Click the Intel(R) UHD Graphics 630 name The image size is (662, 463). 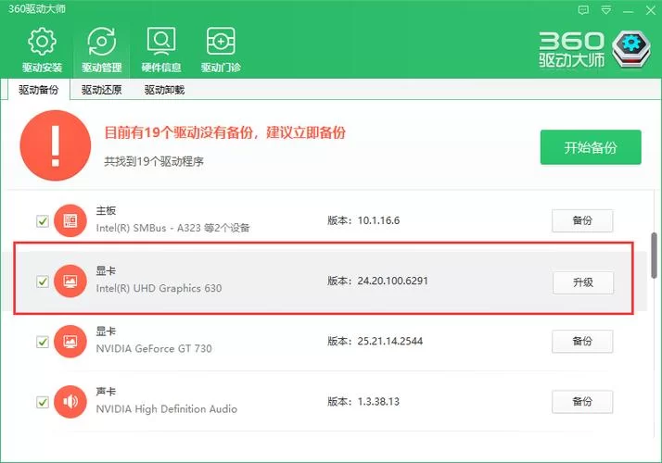pyautogui.click(x=159, y=288)
